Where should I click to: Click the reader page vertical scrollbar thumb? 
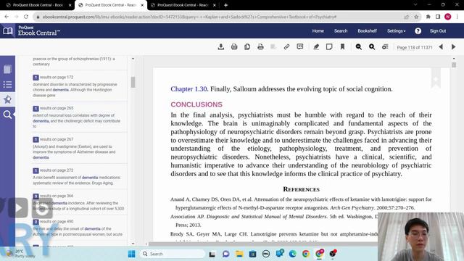click(454, 65)
